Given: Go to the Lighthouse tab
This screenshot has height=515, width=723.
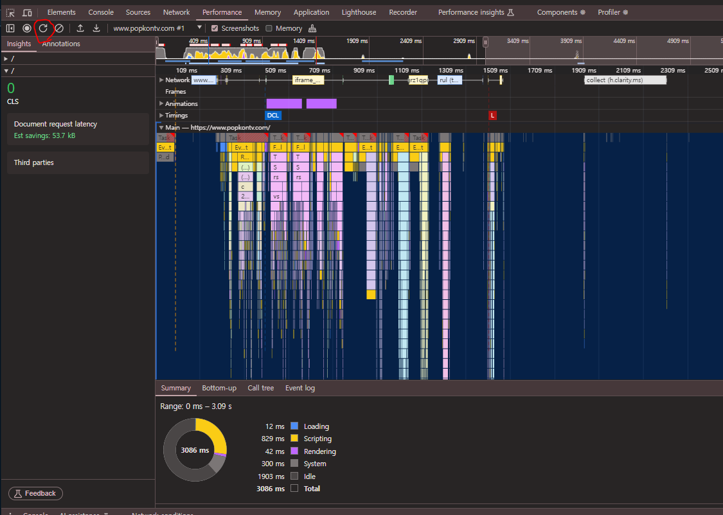Looking at the screenshot, I should [x=359, y=12].
